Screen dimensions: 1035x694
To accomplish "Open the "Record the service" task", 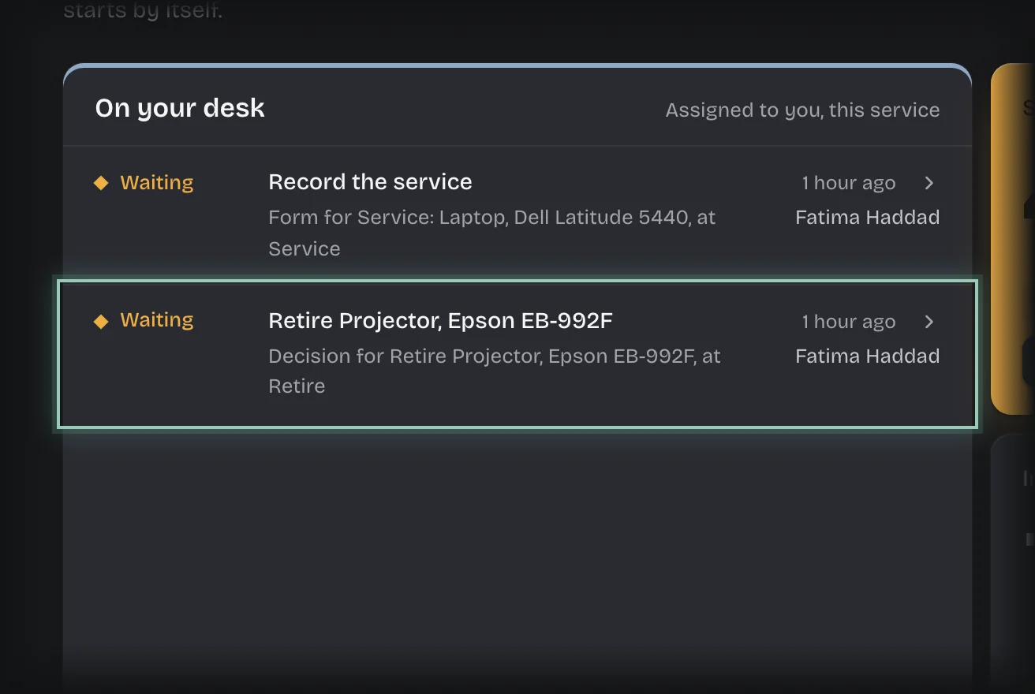I will pyautogui.click(x=370, y=182).
